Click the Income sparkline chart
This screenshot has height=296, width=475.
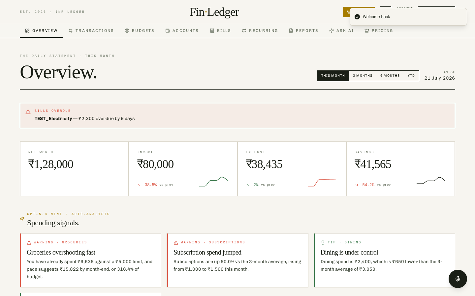coord(213,182)
